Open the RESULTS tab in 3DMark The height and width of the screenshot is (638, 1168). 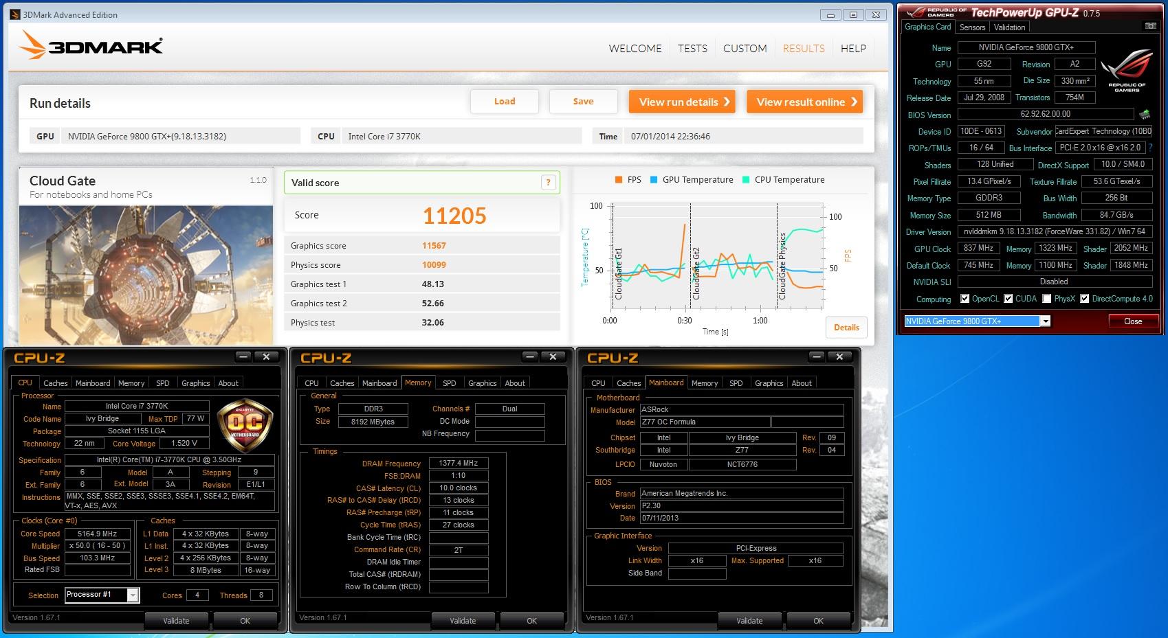[x=804, y=49]
